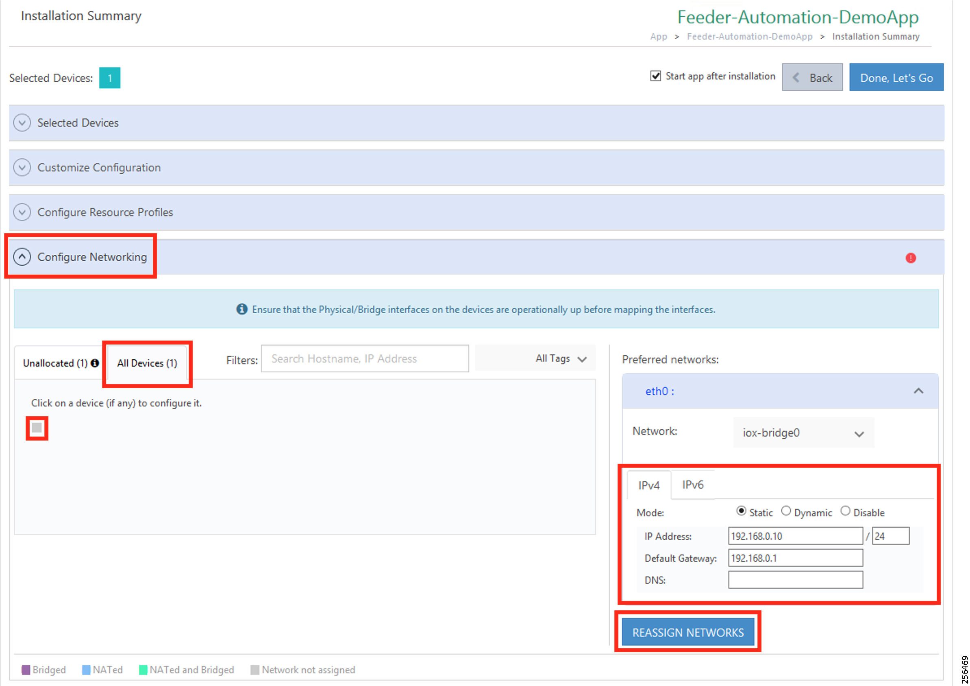Click the info icon in the interface notice banner
Viewport: 970px width, 686px height.
pos(241,309)
